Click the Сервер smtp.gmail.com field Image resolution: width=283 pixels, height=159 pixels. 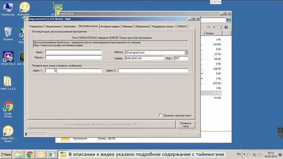[145, 58]
